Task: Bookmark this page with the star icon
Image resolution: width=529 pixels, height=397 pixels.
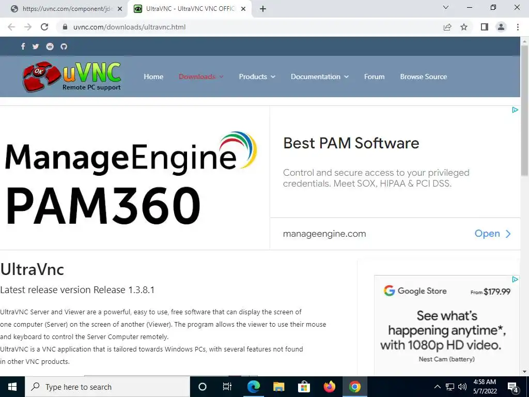Action: pos(464,27)
